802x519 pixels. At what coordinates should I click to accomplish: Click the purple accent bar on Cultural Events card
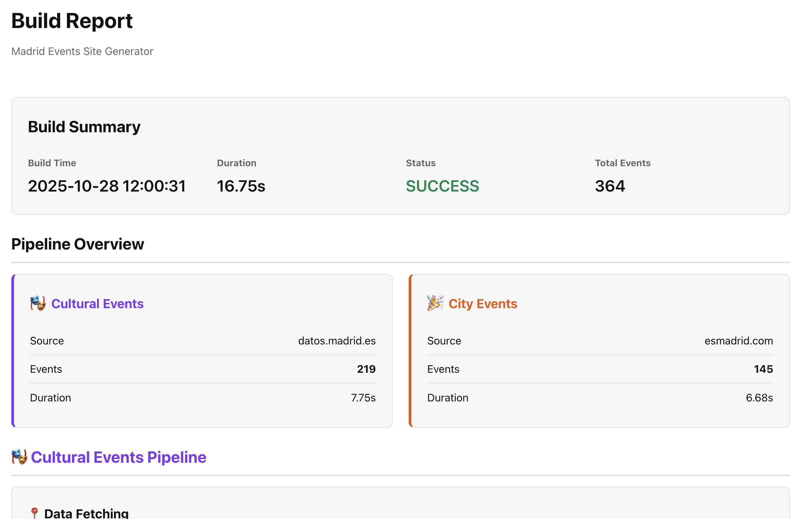click(x=13, y=350)
